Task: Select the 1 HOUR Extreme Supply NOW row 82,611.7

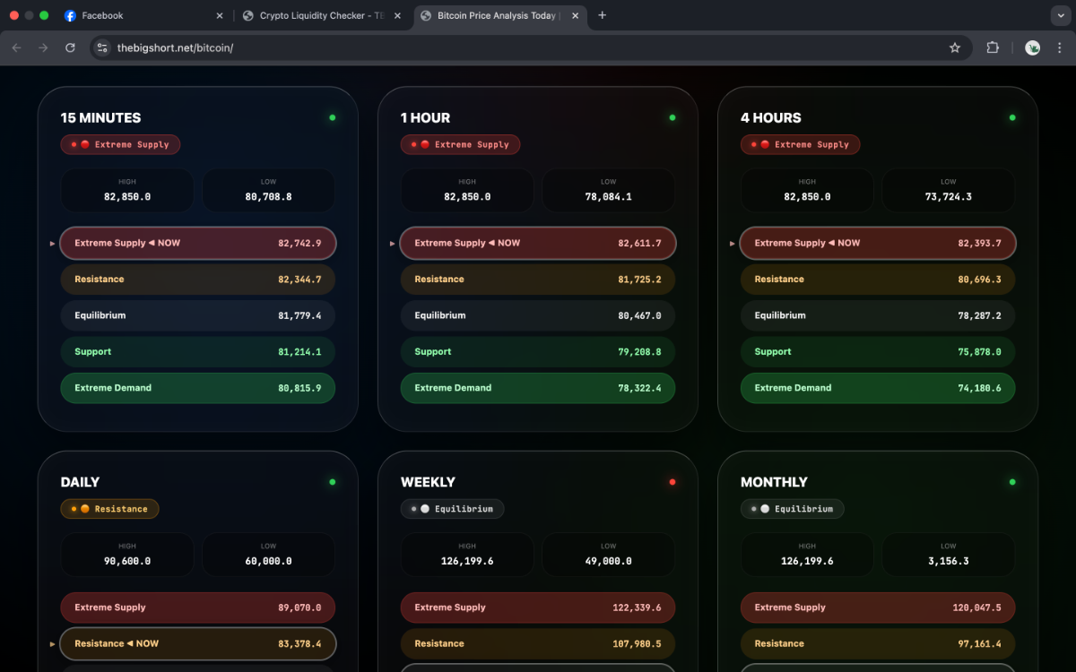Action: (538, 243)
